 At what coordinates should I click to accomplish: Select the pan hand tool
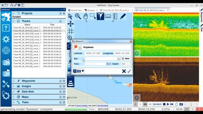click(85, 16)
